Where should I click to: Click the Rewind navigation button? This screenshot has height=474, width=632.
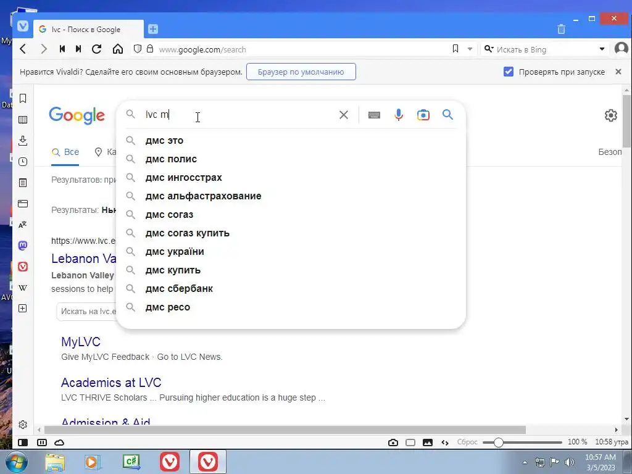62,49
